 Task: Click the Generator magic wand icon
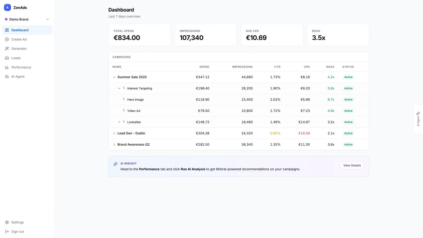click(7, 49)
